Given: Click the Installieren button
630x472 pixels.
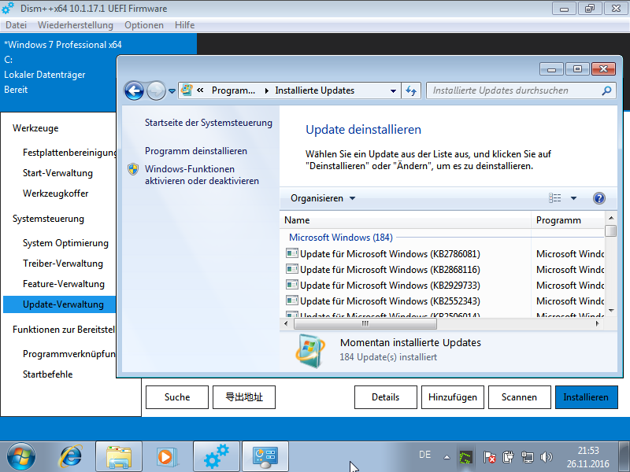Looking at the screenshot, I should (x=587, y=397).
